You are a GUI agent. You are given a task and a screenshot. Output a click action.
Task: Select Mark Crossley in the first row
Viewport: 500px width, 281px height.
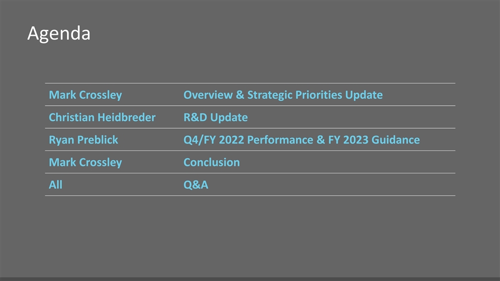[x=85, y=95]
